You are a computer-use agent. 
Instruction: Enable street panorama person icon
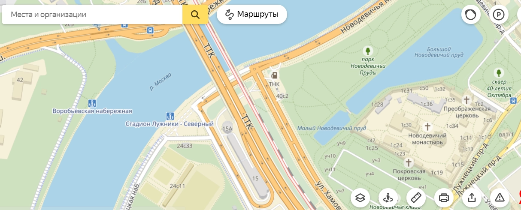point(388,198)
